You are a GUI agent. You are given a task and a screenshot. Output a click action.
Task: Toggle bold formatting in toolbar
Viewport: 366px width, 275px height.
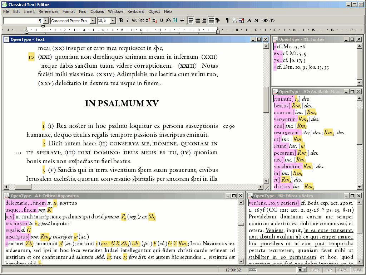(x=121, y=20)
